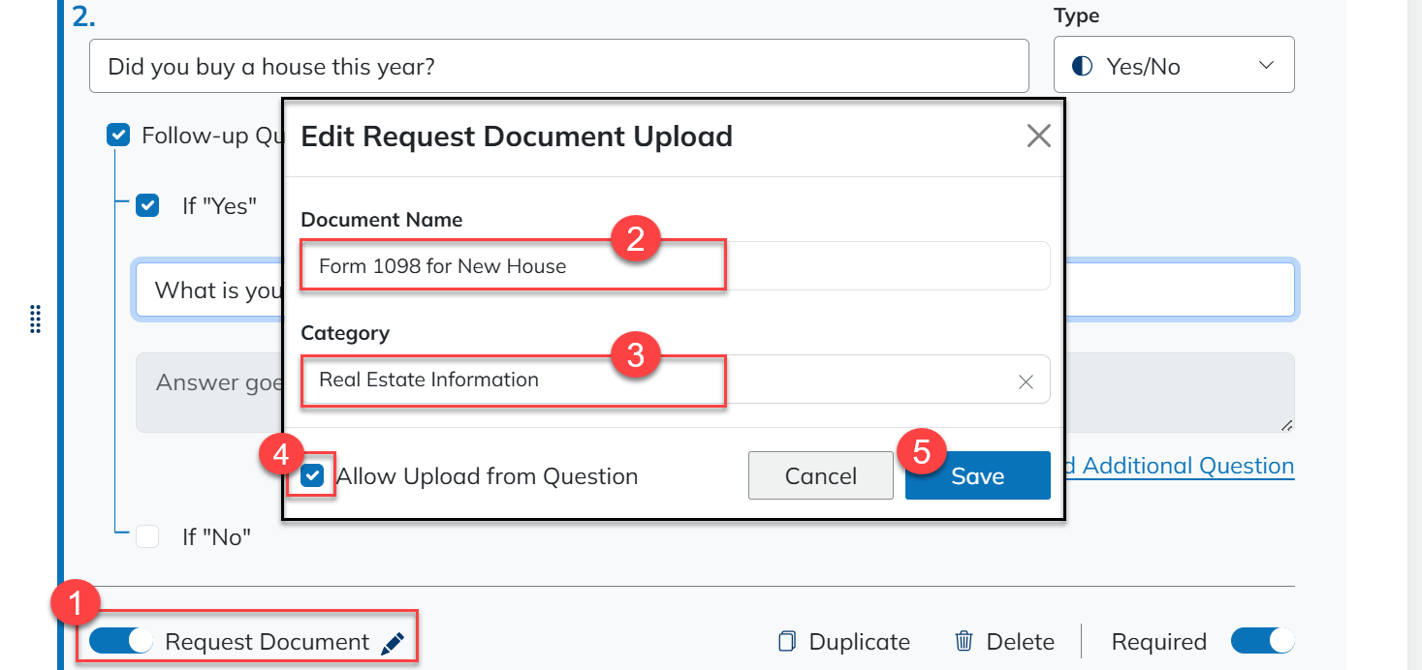Click the Document Name input field
Viewport: 1422px width, 670px height.
(674, 266)
